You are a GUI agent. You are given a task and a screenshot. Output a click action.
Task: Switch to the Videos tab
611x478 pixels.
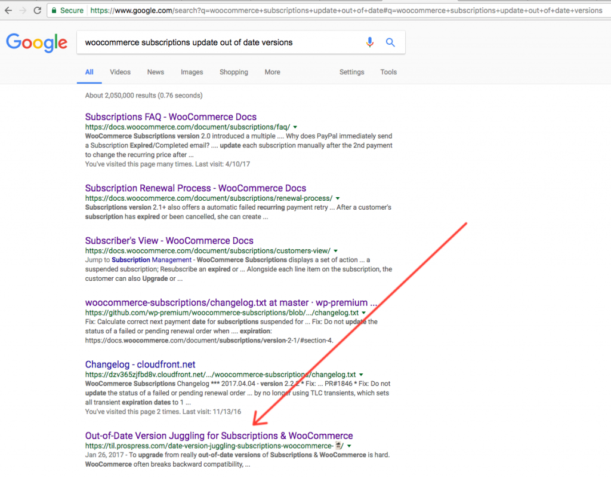click(120, 72)
